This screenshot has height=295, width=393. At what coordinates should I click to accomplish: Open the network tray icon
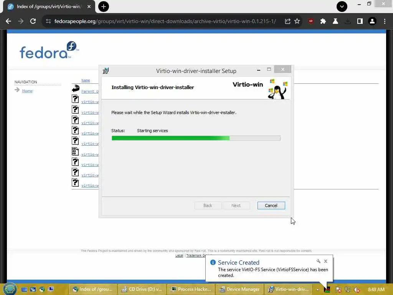pos(347,290)
